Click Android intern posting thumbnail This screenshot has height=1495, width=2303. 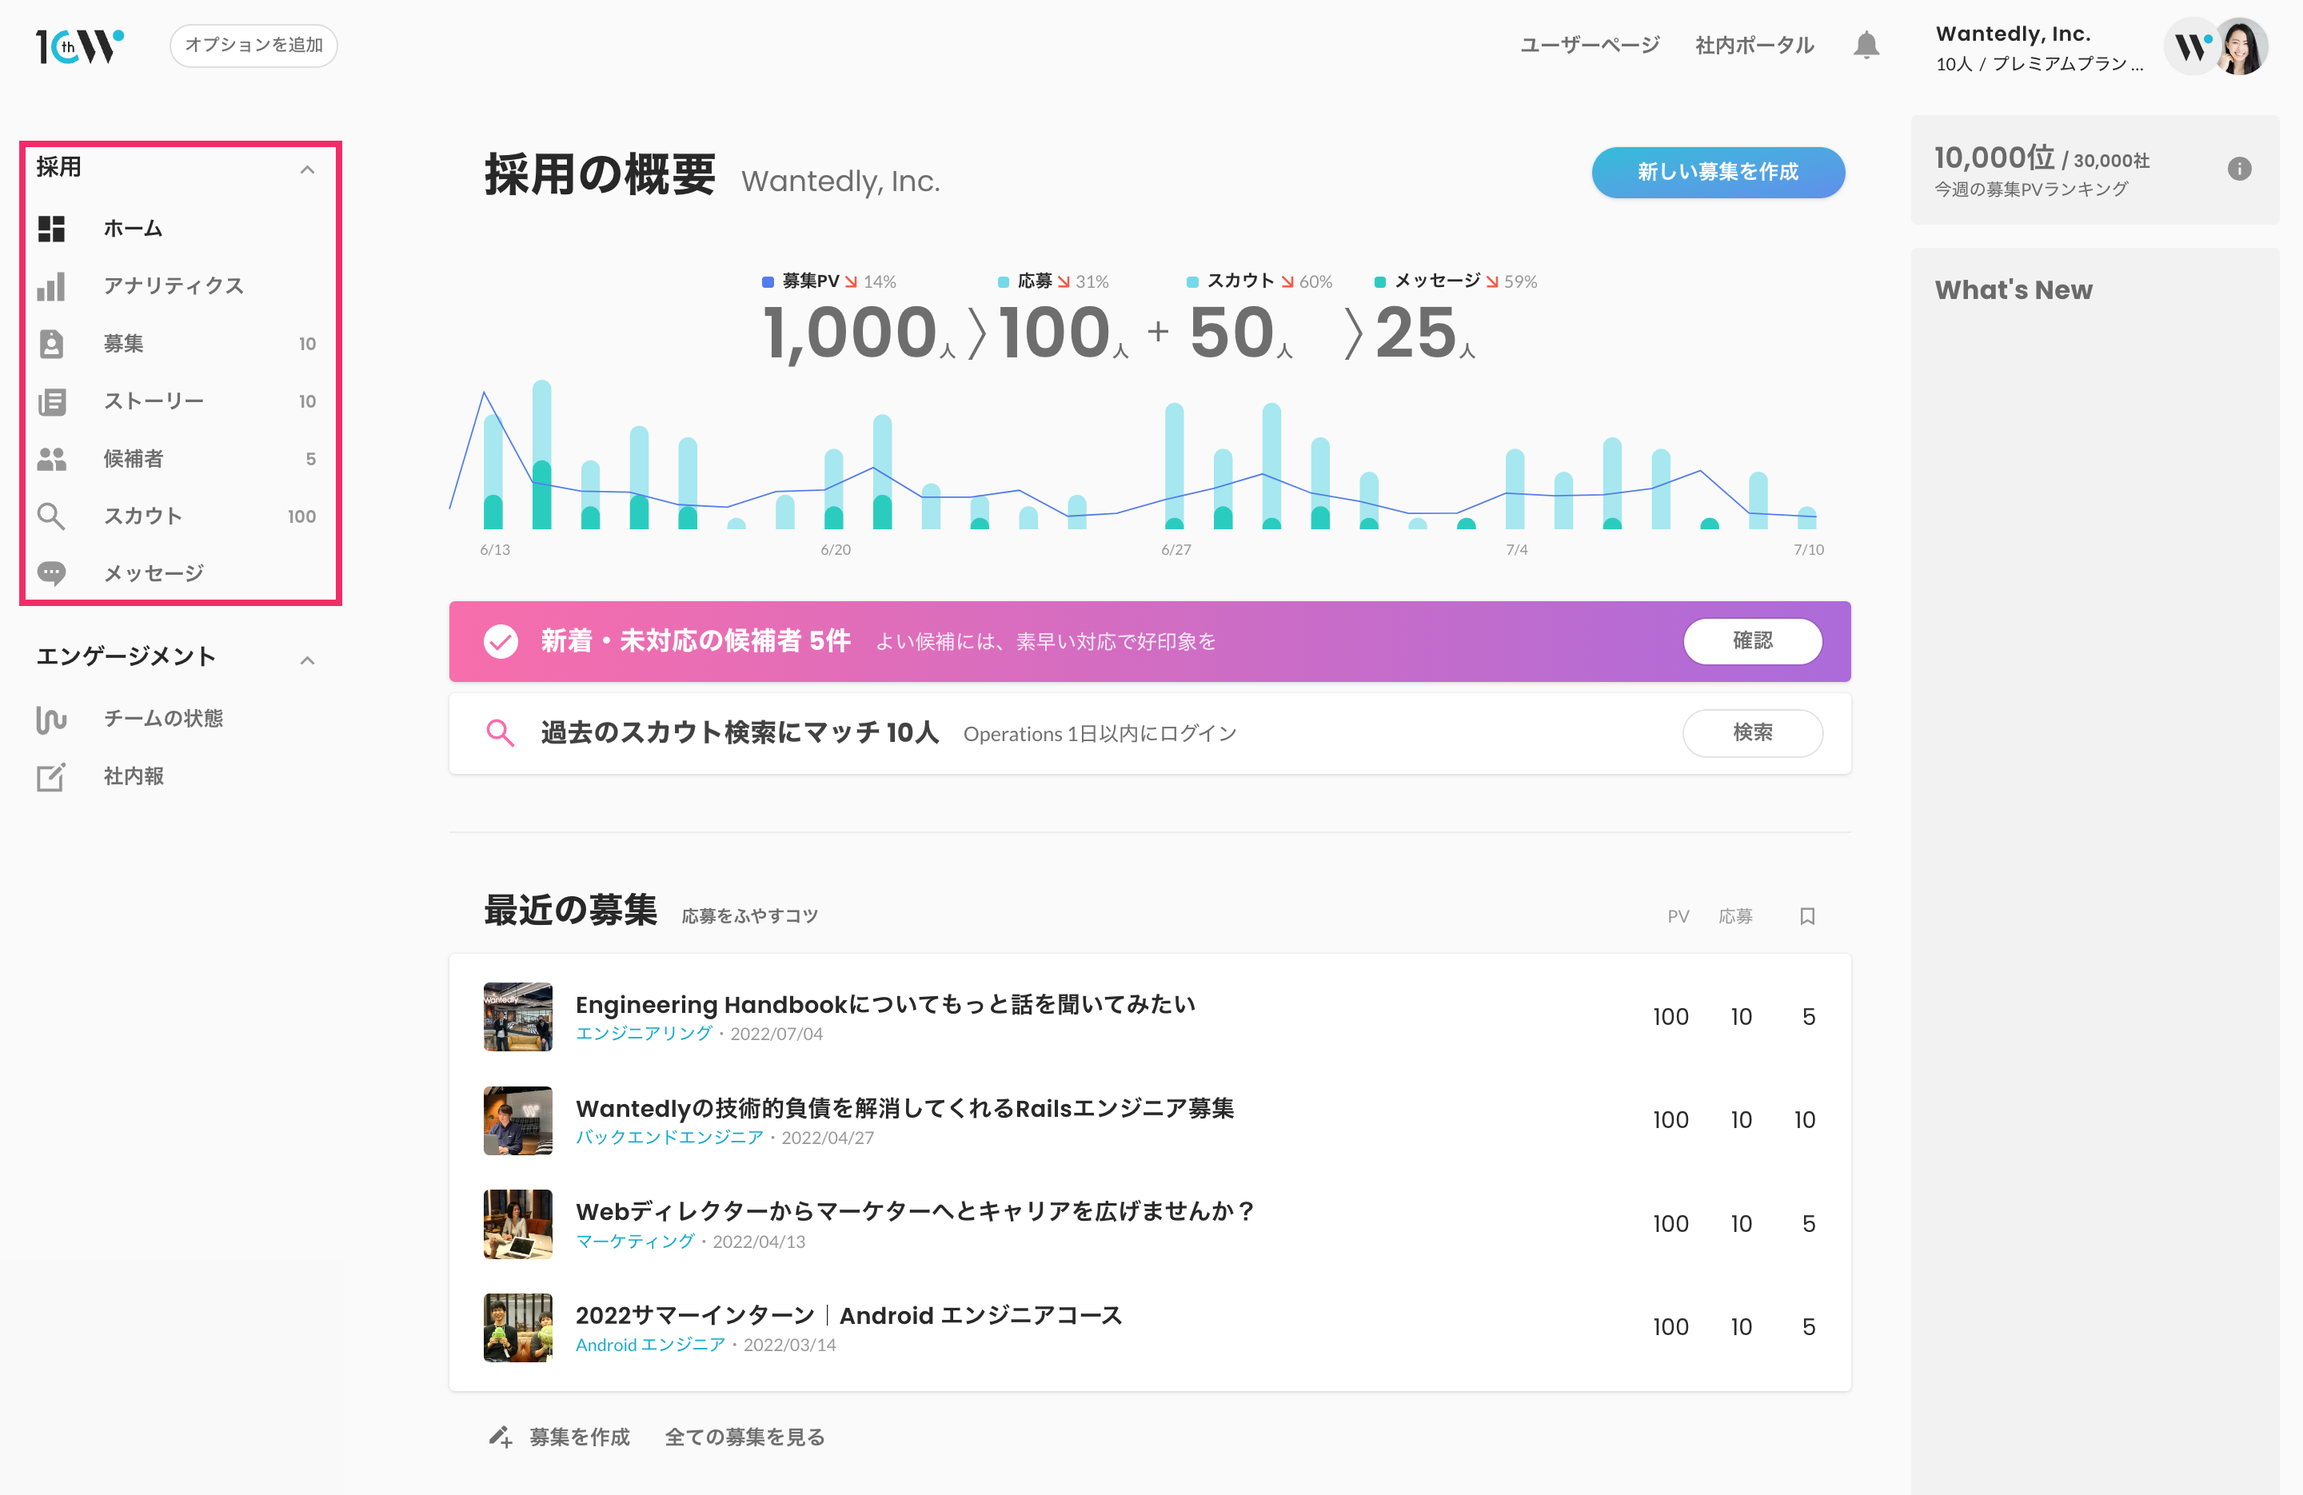[517, 1328]
